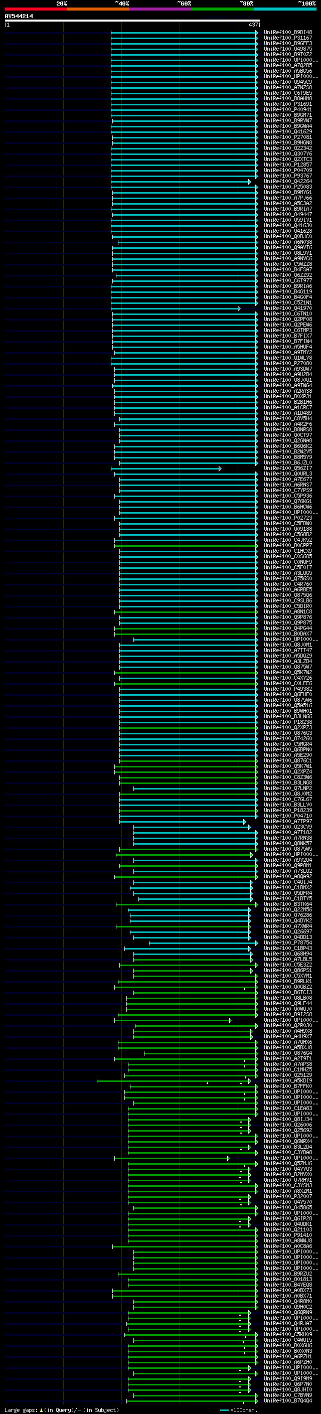Select the UniRef100_B3TK64 label
This screenshot has width=321, height=1414.
[288, 904]
